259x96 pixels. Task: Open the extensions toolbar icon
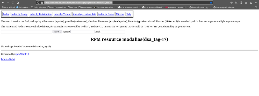coord(251,3)
